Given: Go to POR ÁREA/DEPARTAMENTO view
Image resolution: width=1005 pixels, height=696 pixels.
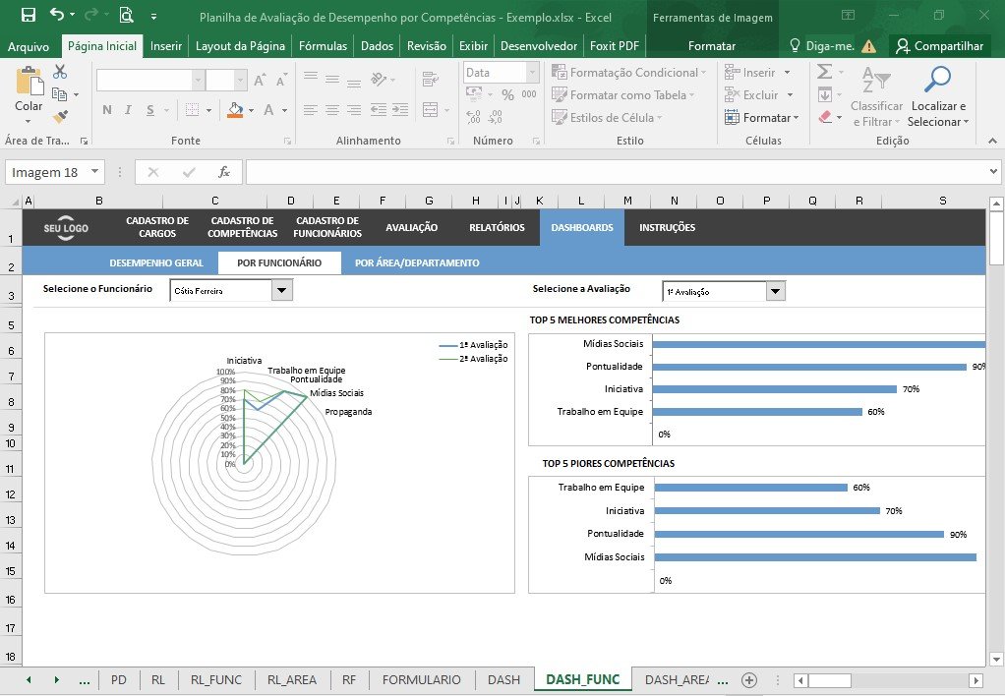Looking at the screenshot, I should [417, 262].
